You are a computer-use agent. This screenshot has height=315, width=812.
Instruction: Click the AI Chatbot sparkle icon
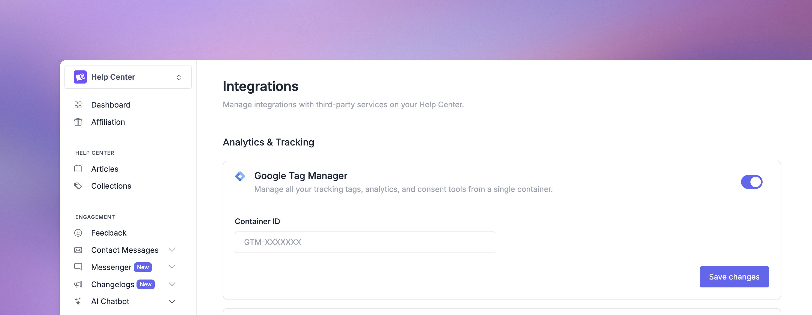(x=78, y=301)
